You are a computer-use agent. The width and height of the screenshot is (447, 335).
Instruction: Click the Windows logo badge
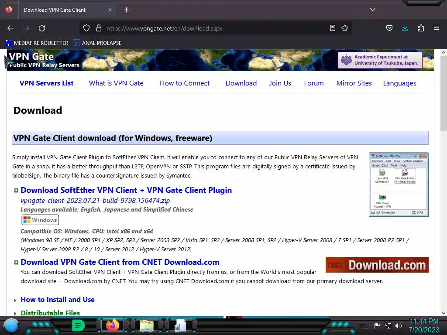[x=40, y=220]
